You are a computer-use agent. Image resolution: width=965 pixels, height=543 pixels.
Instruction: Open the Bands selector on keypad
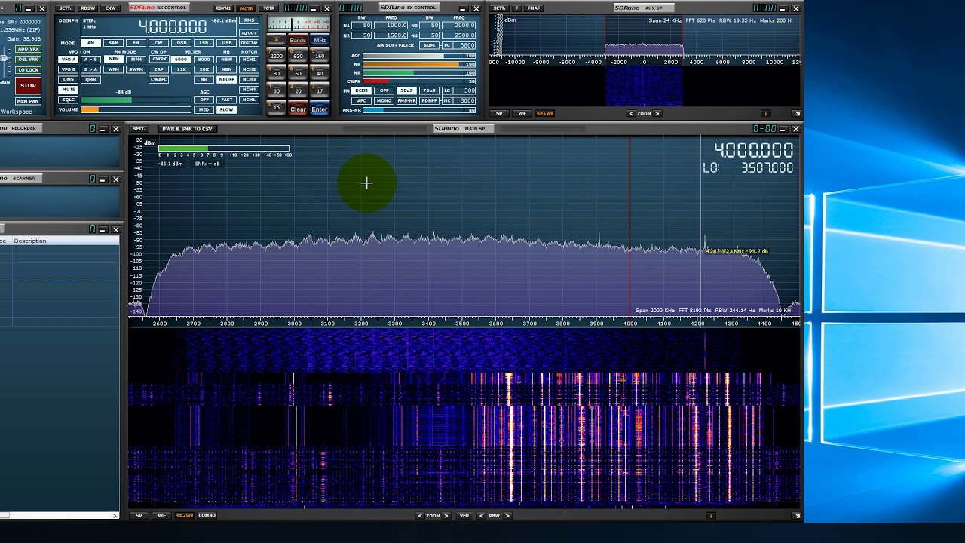click(298, 40)
